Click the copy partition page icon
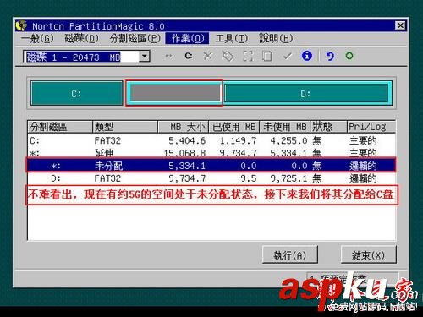The height and width of the screenshot is (317, 423). tap(267, 56)
